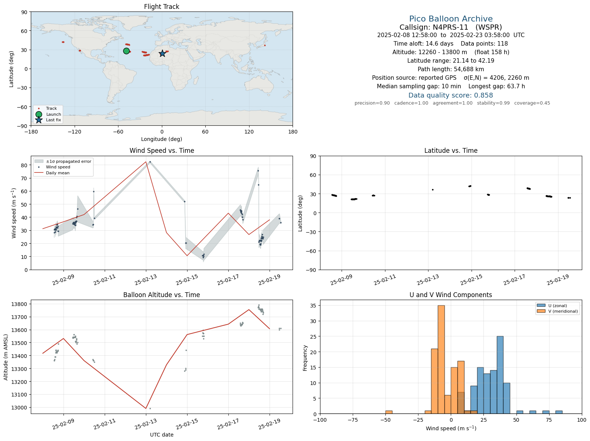Click the Launch circle in the Flight Track legend
Image resolution: width=590 pixels, height=441 pixels.
point(39,114)
